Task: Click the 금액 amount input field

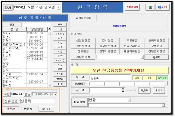Action: tap(107, 90)
